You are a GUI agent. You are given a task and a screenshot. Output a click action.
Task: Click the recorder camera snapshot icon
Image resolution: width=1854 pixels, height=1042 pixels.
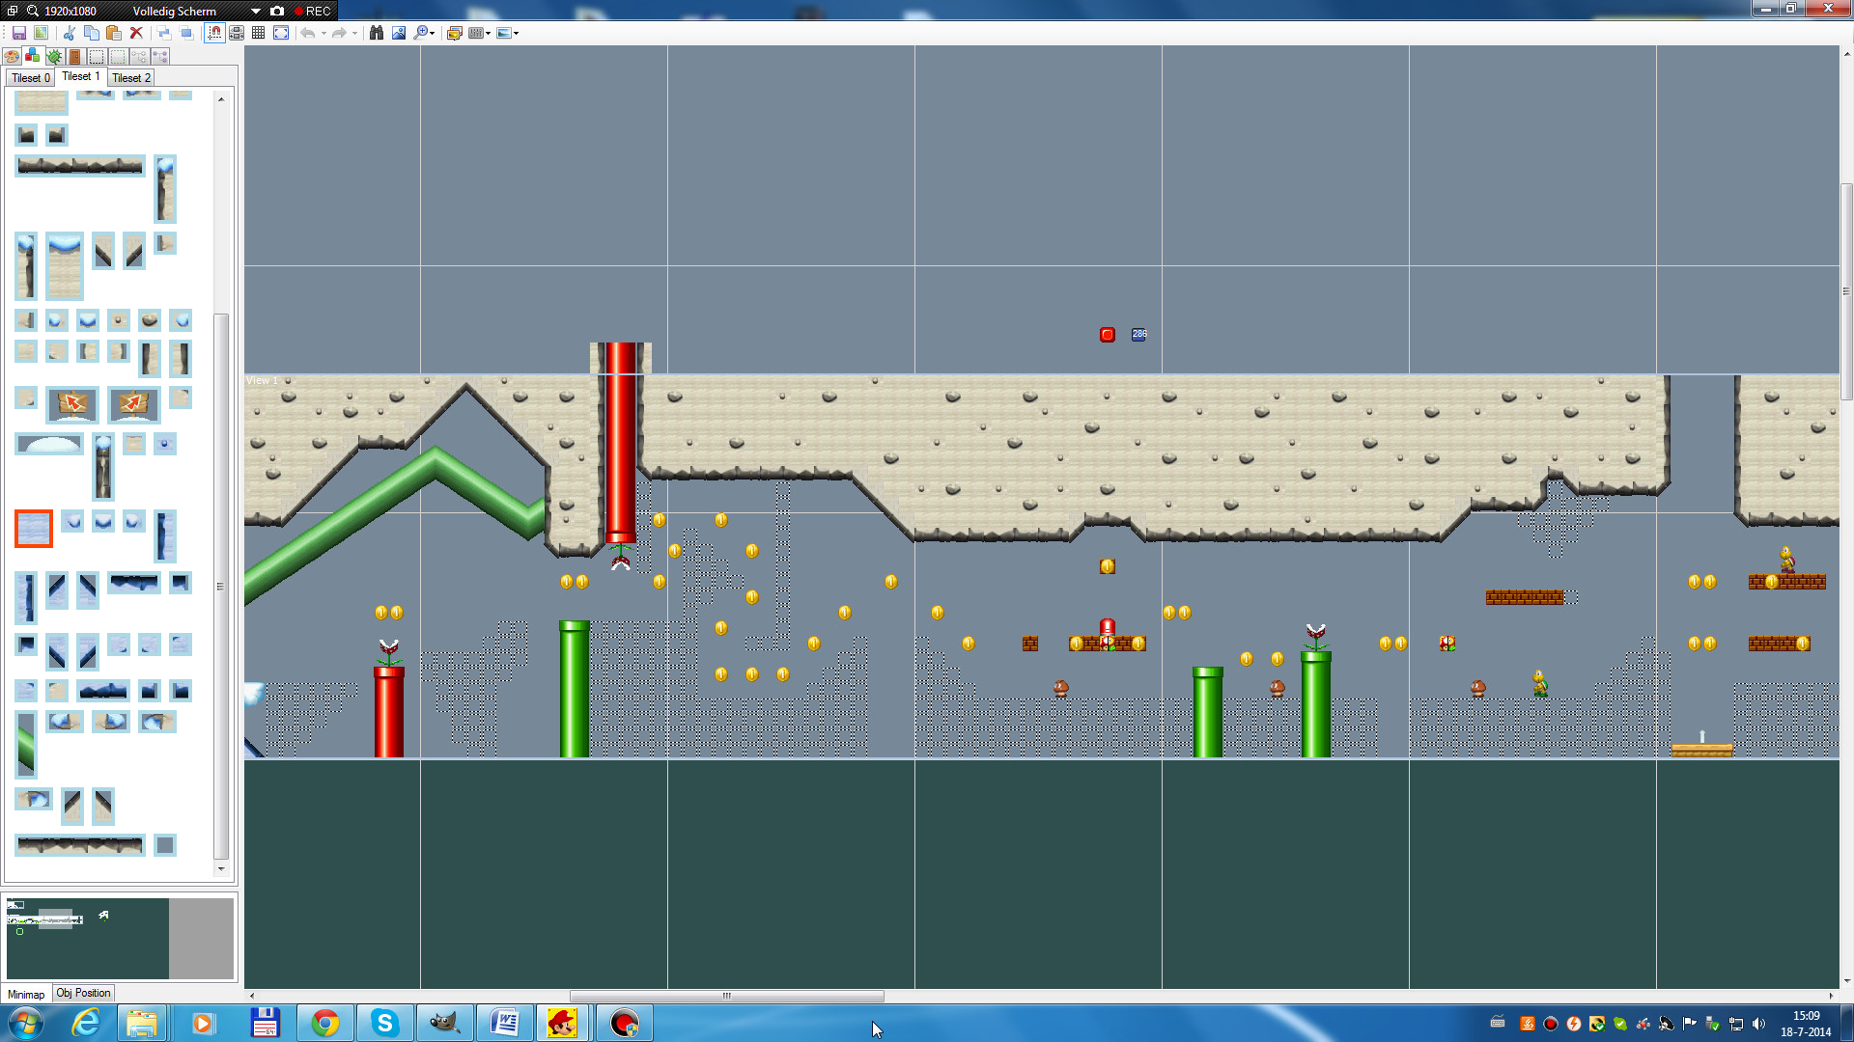coord(277,11)
